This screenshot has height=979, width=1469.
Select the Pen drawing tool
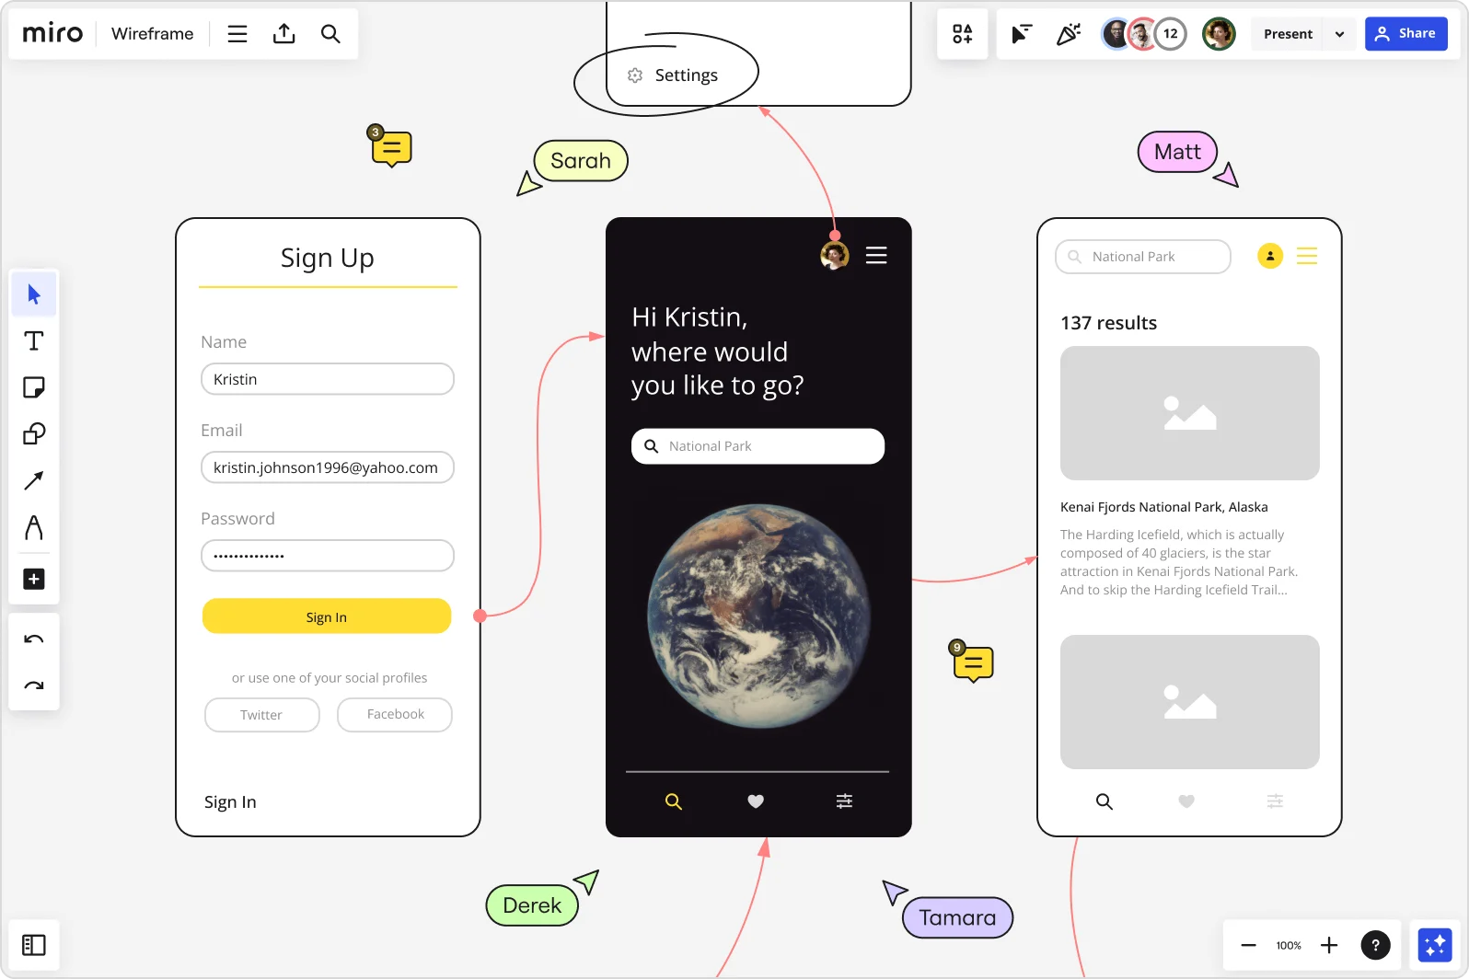(x=34, y=528)
